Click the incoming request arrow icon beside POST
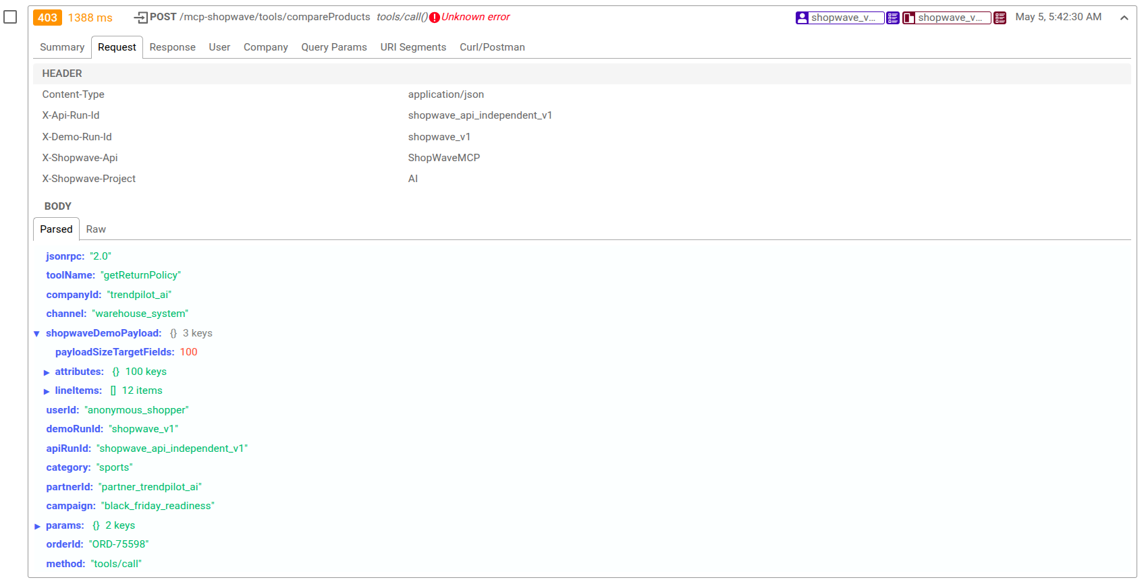Viewport: 1146px width, 582px height. [141, 18]
